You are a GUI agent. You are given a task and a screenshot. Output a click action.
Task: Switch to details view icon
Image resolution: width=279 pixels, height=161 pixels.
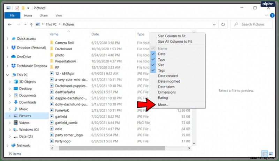pos(265,154)
